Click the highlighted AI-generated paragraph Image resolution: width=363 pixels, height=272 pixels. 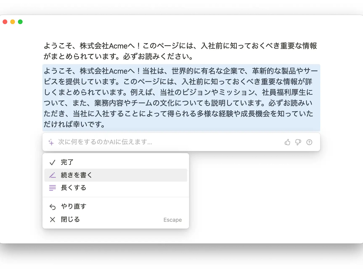[x=181, y=97]
